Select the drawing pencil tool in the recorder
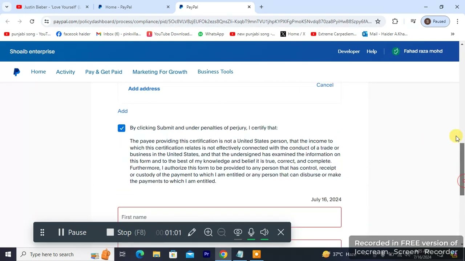 click(x=192, y=232)
